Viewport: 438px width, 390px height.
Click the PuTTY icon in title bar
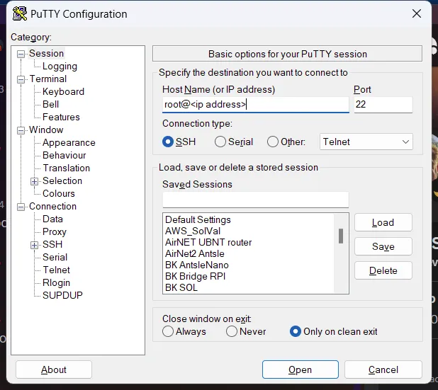click(20, 13)
